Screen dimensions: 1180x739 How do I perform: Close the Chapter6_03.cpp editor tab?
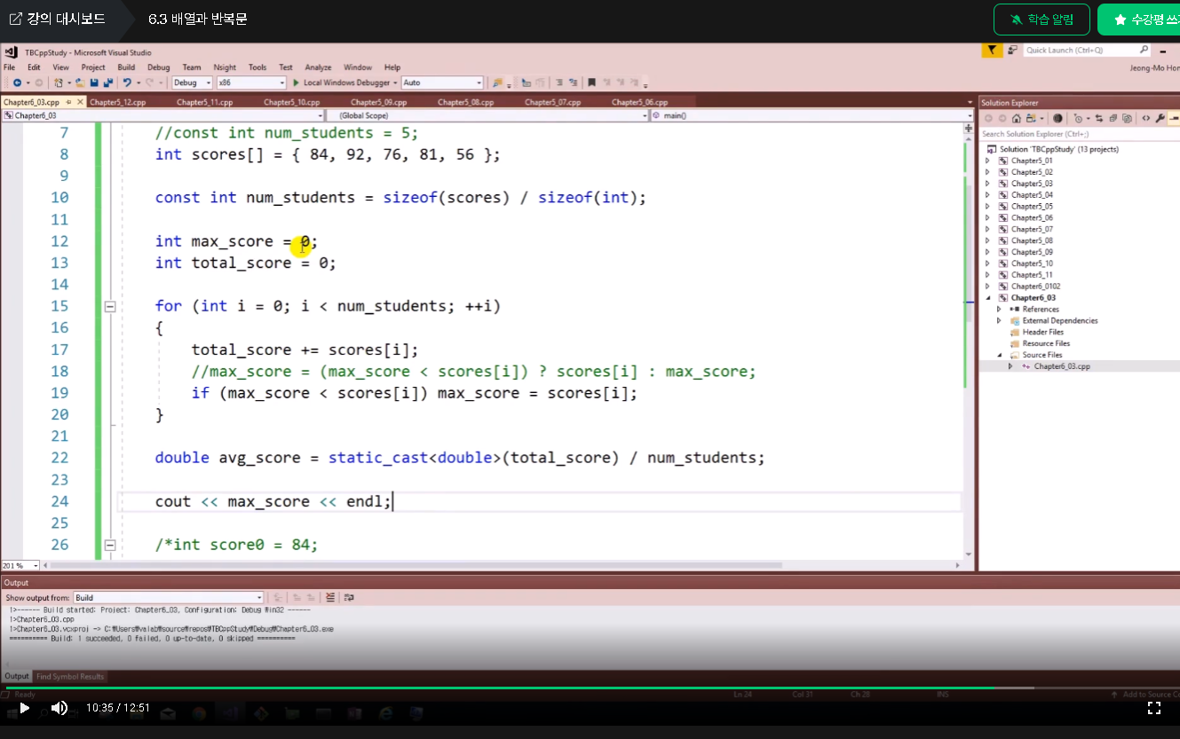(x=80, y=102)
